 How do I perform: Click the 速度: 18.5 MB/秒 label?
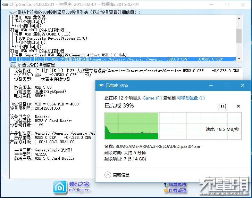(x=222, y=129)
